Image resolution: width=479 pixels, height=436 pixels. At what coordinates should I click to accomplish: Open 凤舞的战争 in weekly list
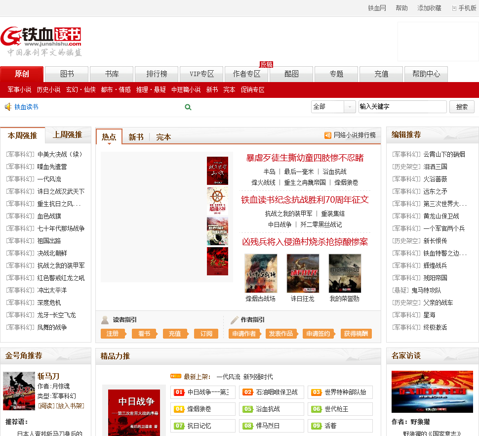pos(52,327)
